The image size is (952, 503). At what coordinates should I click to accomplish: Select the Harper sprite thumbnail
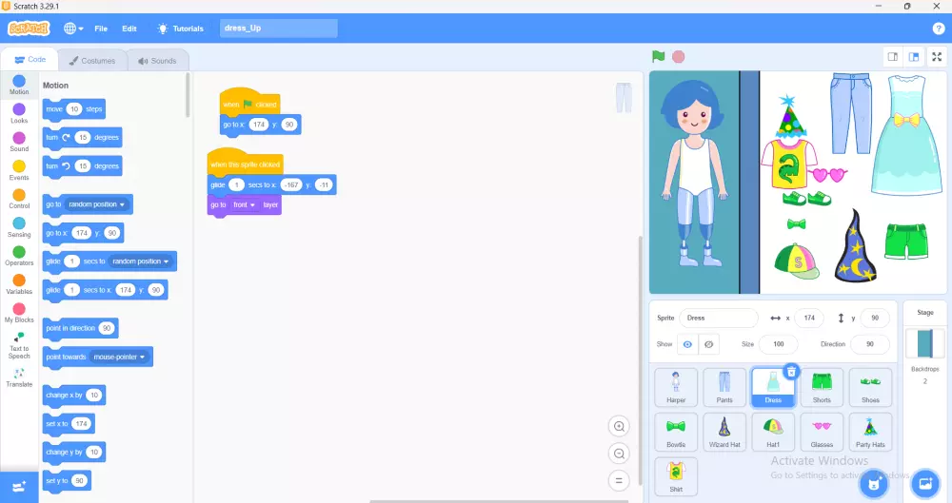tap(676, 387)
